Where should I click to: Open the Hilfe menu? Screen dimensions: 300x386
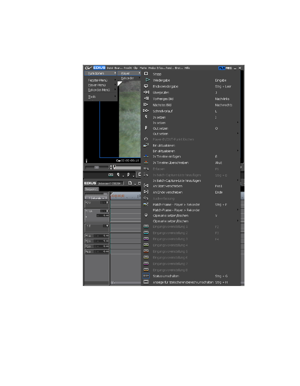(x=187, y=68)
